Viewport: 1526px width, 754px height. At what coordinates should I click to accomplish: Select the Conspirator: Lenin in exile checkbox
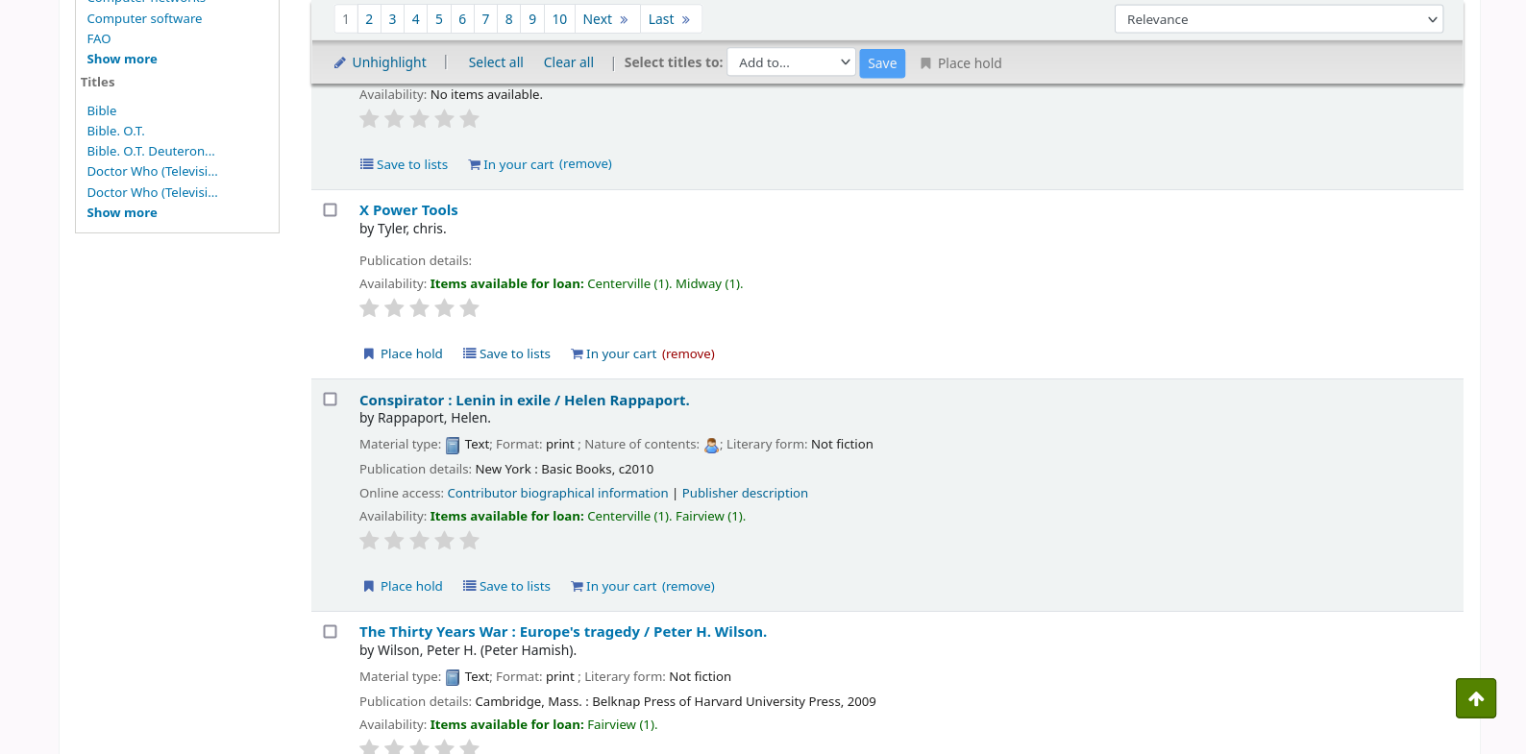331,400
